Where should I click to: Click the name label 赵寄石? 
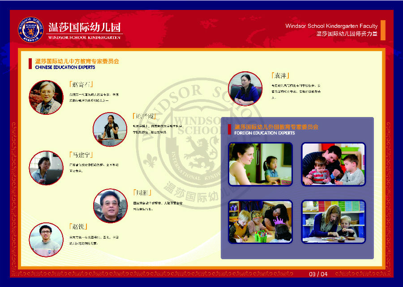(81, 84)
